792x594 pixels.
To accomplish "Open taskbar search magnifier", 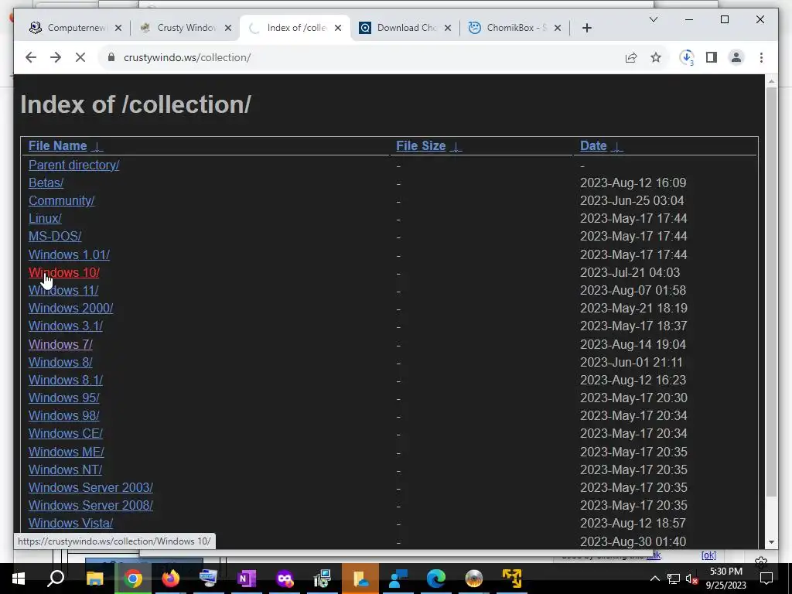I will pos(56,579).
